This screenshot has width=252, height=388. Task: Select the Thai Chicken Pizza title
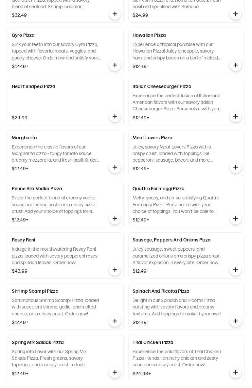[x=153, y=342]
